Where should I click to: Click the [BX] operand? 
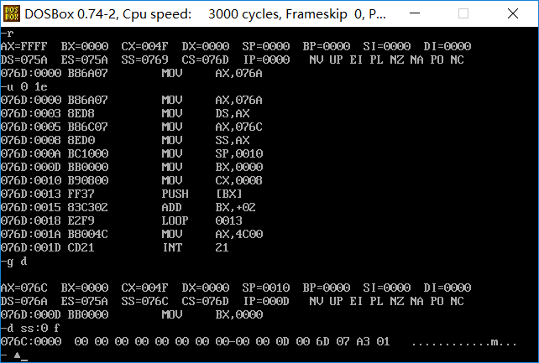click(x=229, y=194)
